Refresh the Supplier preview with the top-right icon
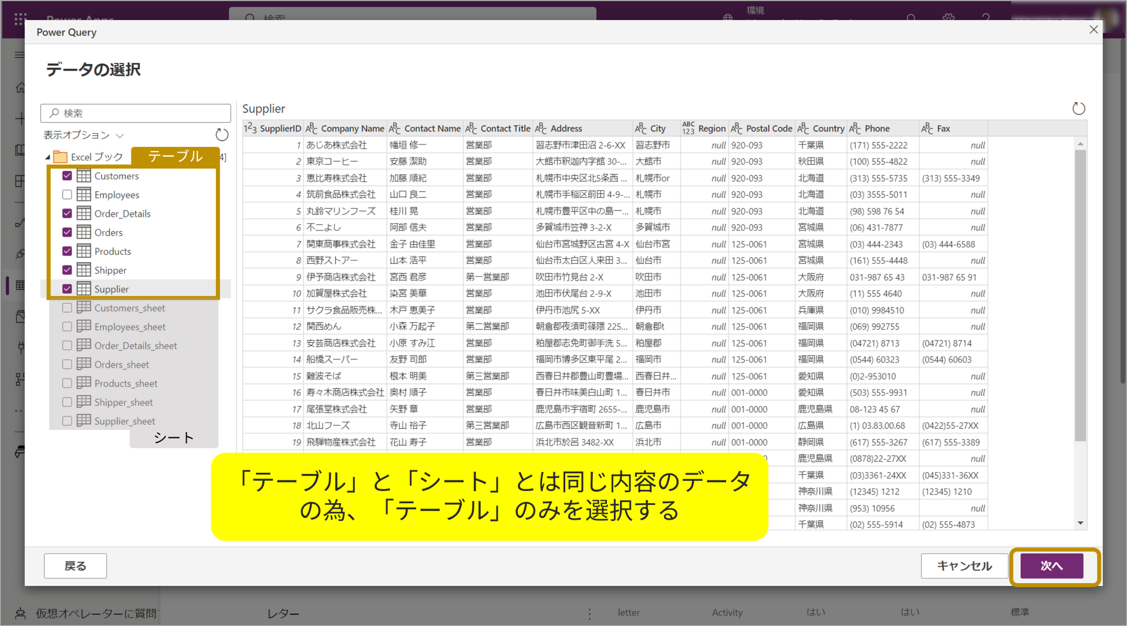The image size is (1127, 626). 1079,109
